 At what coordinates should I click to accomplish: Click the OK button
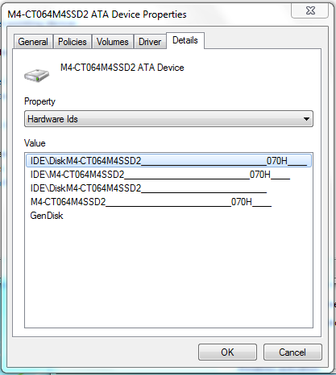point(227,352)
